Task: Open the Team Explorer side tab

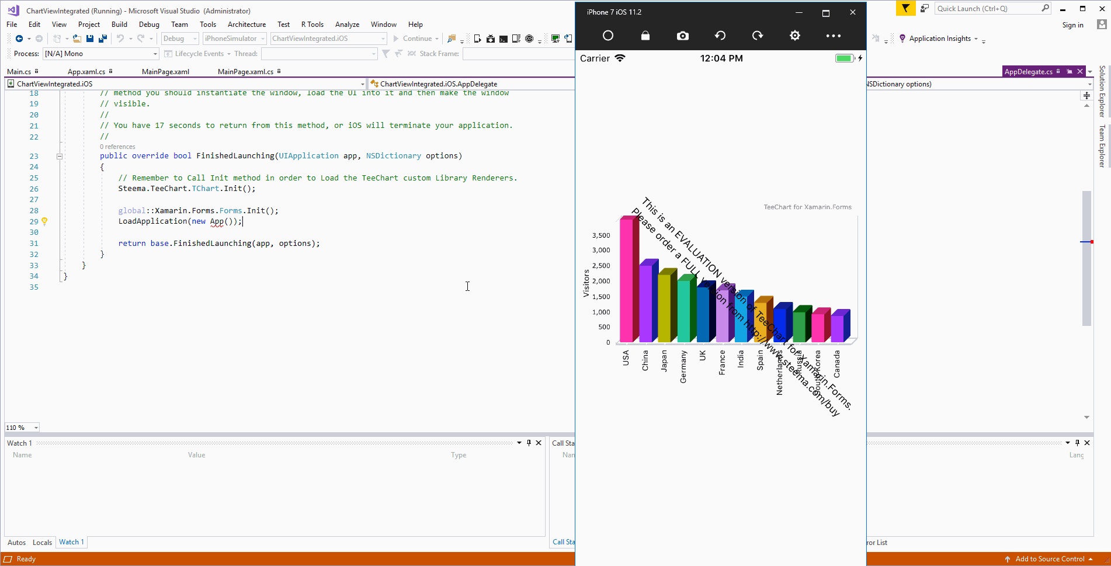Action: click(x=1102, y=146)
